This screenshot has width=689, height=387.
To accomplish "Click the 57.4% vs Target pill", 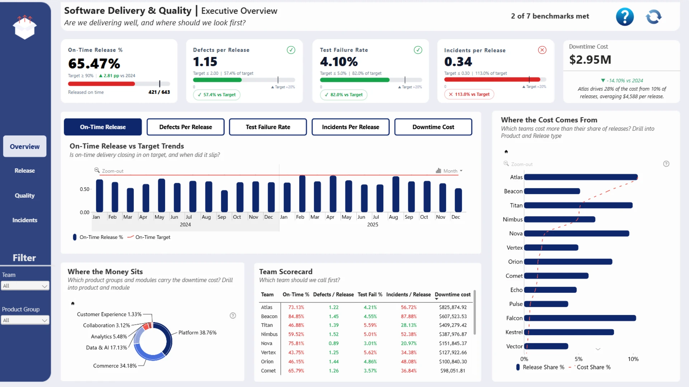I will 217,95.
